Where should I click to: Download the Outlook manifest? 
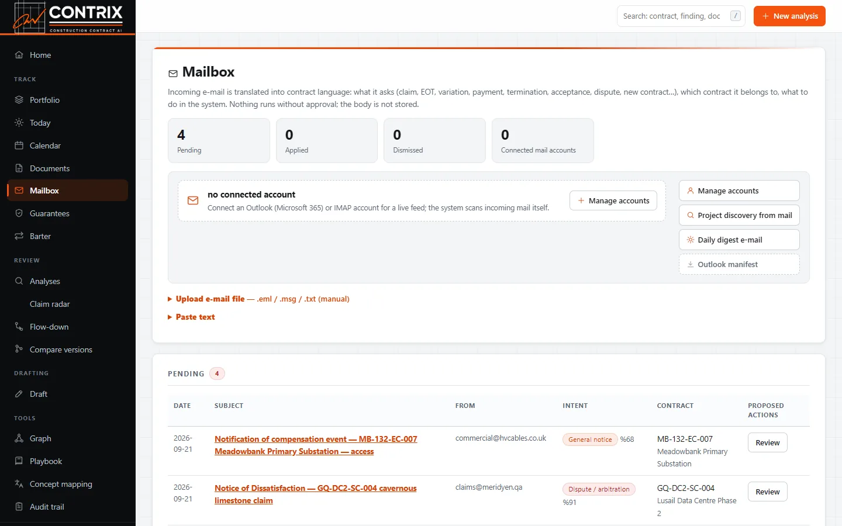pos(739,264)
